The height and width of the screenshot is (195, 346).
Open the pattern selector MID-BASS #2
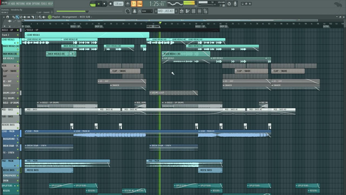pos(166,11)
